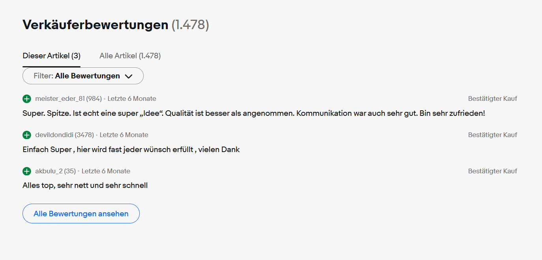Click feedback score (984) next to meister_eder_81

[x=94, y=98]
